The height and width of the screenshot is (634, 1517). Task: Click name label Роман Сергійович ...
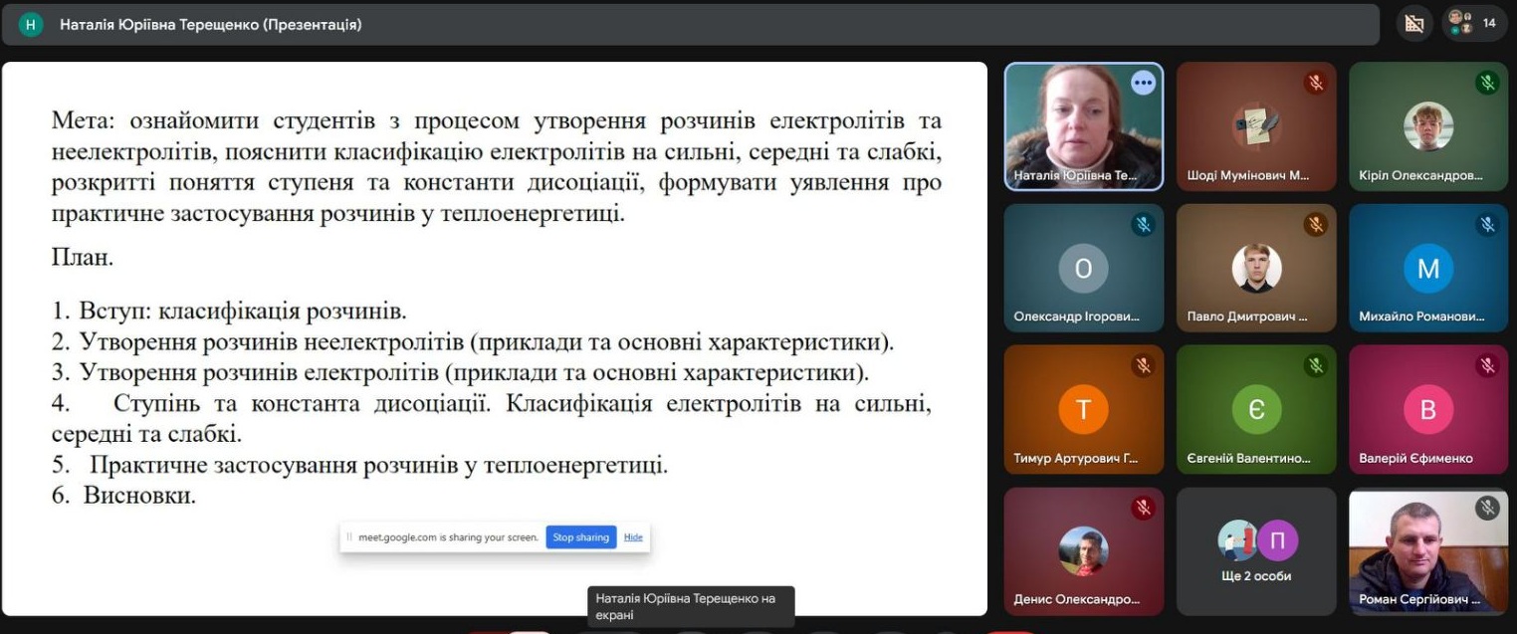[x=1419, y=600]
